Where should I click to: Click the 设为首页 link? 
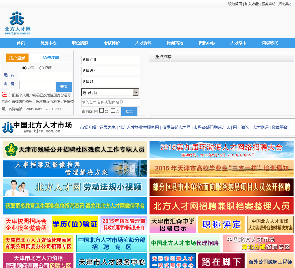(x=235, y=4)
